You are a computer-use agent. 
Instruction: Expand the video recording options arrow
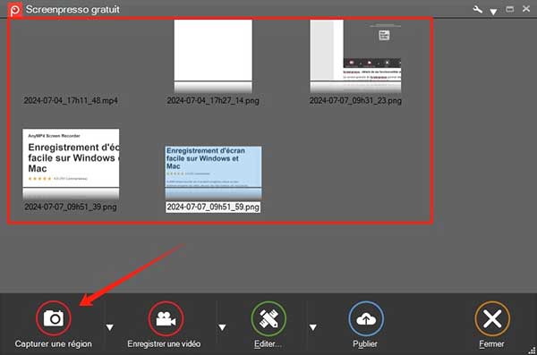(x=222, y=327)
